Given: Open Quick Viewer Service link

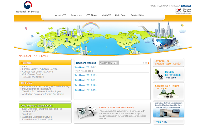Looking at the screenshot, I should (33, 74).
